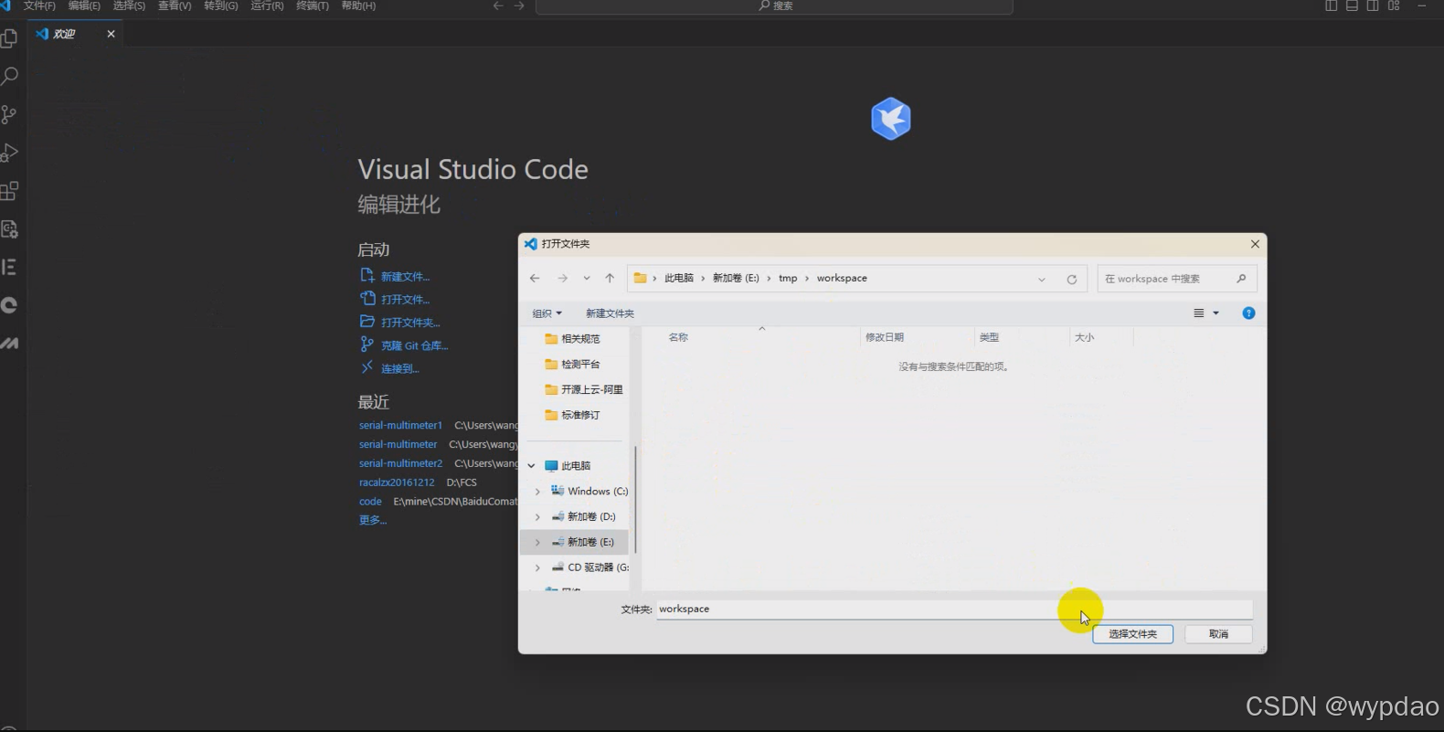Open the Search view in activity bar
1444x732 pixels.
tap(9, 76)
